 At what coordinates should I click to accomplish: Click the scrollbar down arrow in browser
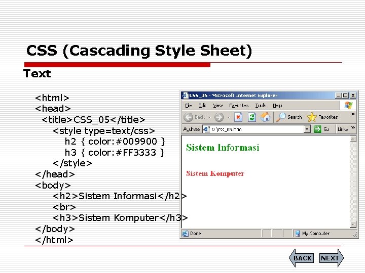pyautogui.click(x=353, y=224)
